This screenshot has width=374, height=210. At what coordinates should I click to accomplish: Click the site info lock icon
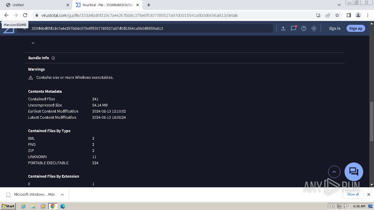tap(37, 15)
